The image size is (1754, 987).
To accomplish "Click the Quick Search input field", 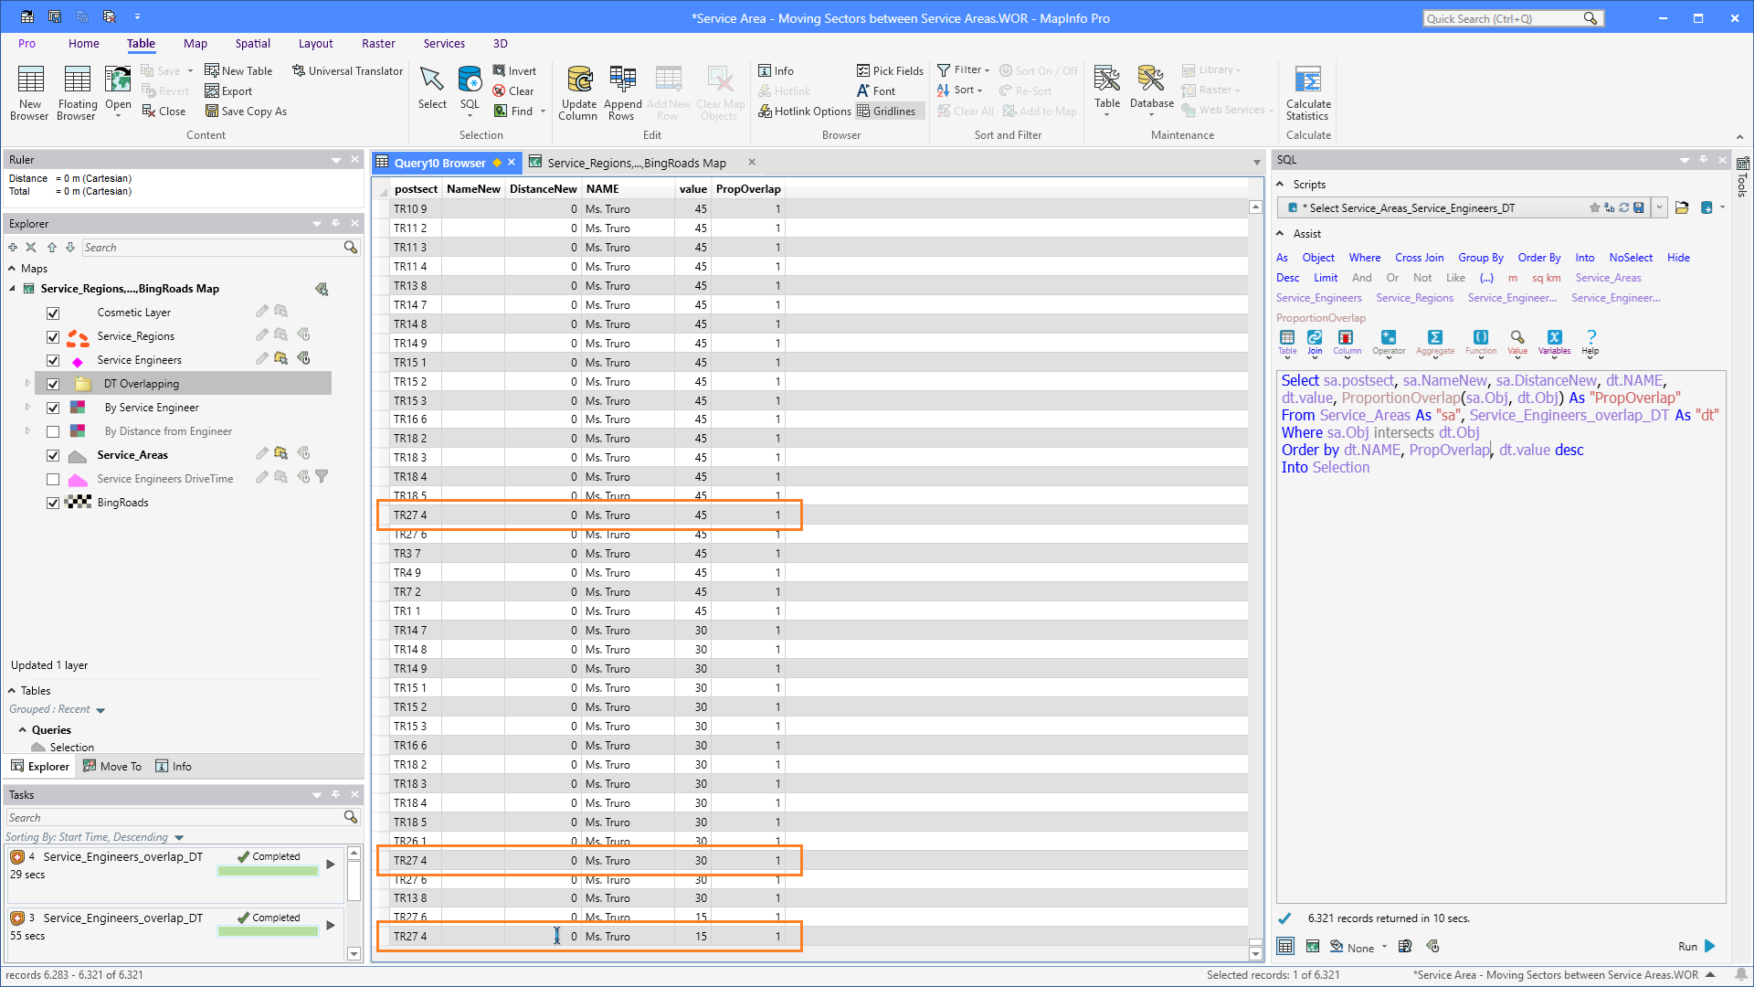I will [x=1503, y=18].
